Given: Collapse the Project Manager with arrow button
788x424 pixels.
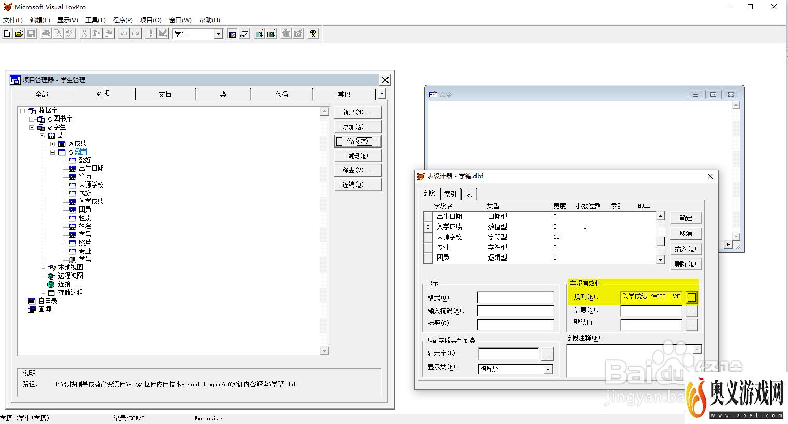Looking at the screenshot, I should pos(382,94).
